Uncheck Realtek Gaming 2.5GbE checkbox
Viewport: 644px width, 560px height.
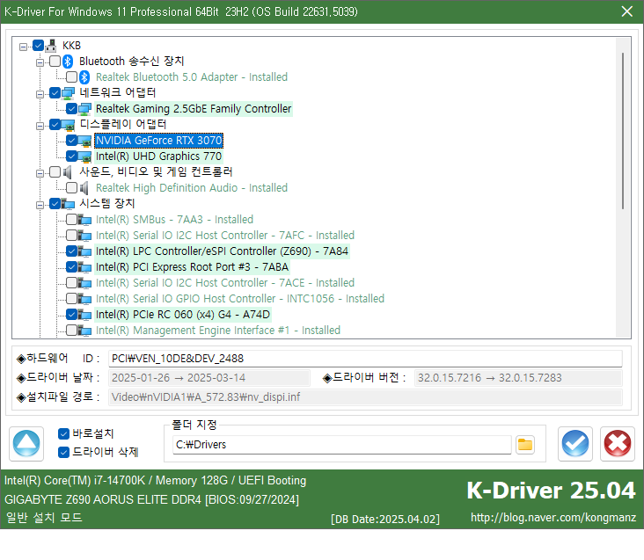(71, 109)
